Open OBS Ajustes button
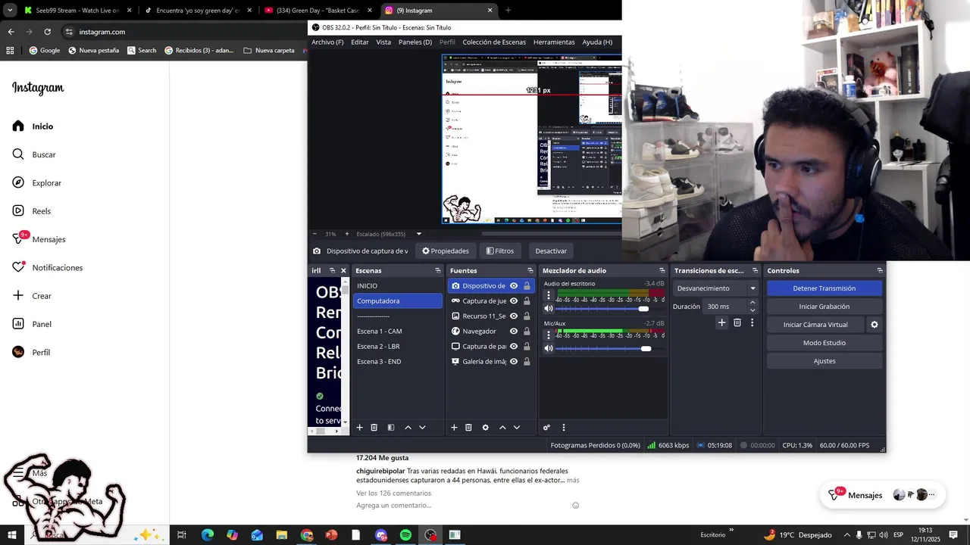This screenshot has width=970, height=545. (x=824, y=361)
